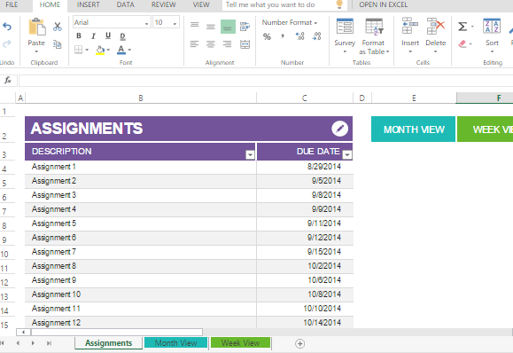Switch to the INSERT ribbon tab
Screen dimensions: 513x353
(x=88, y=5)
